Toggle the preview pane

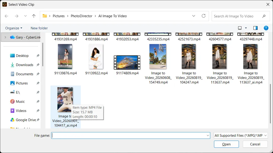click(256, 28)
